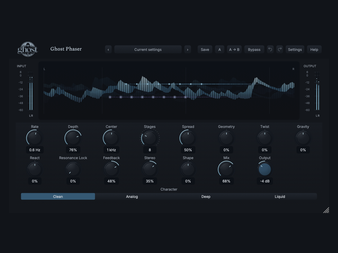Click the Feedback value field 48%
Screen dimensions: 338x253
(111, 181)
